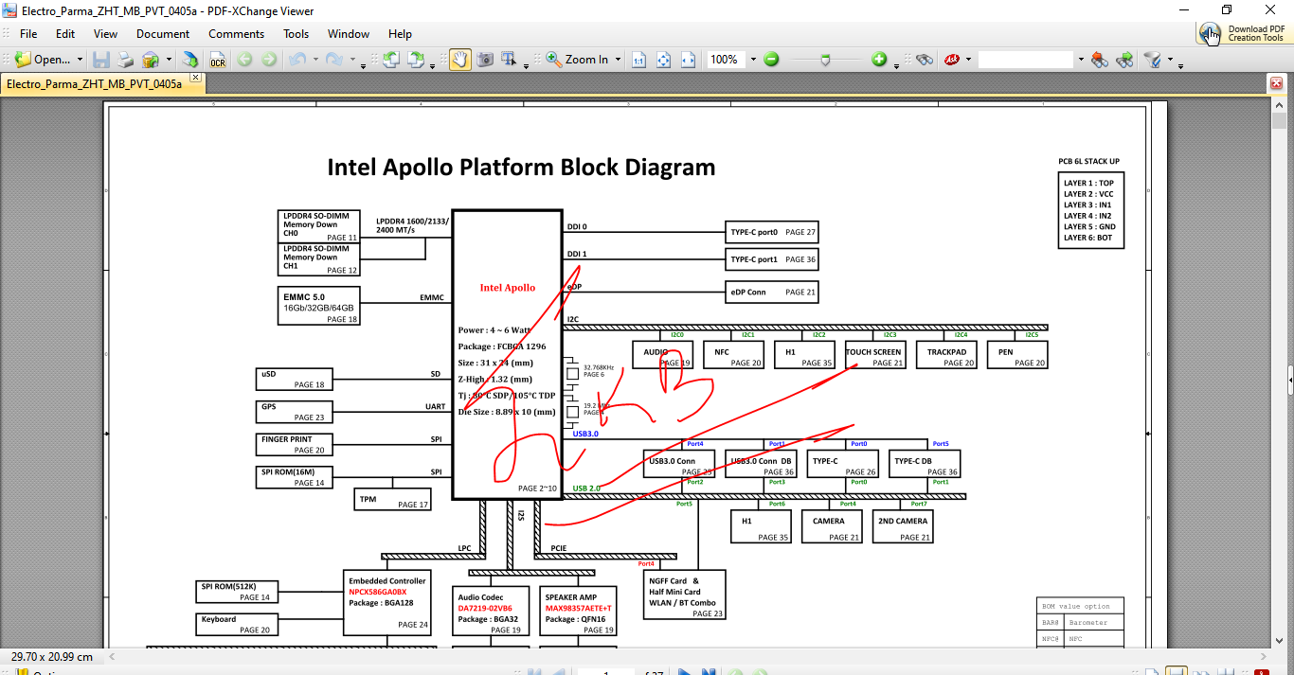
Task: Expand the search options funnel dropdown
Action: pos(1170,59)
